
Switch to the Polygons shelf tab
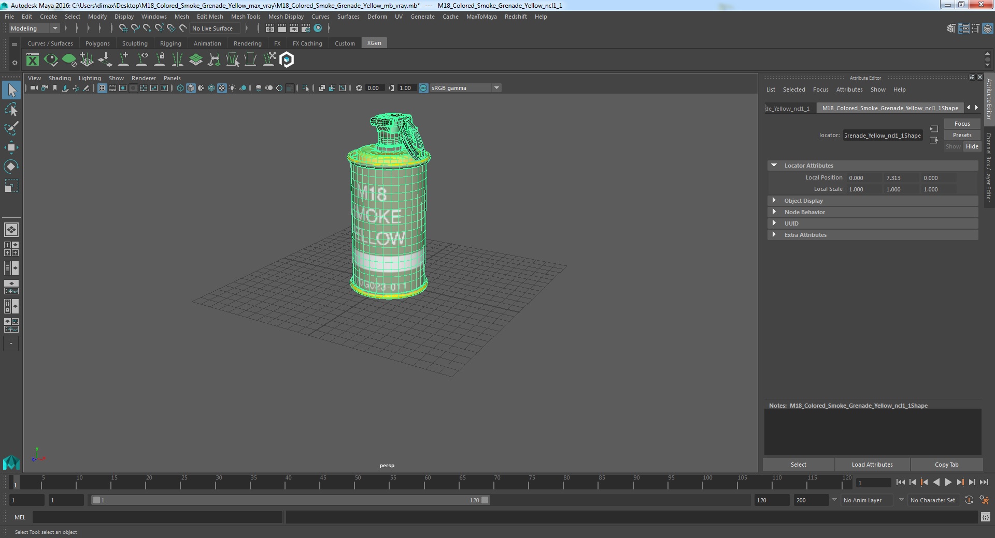point(97,43)
